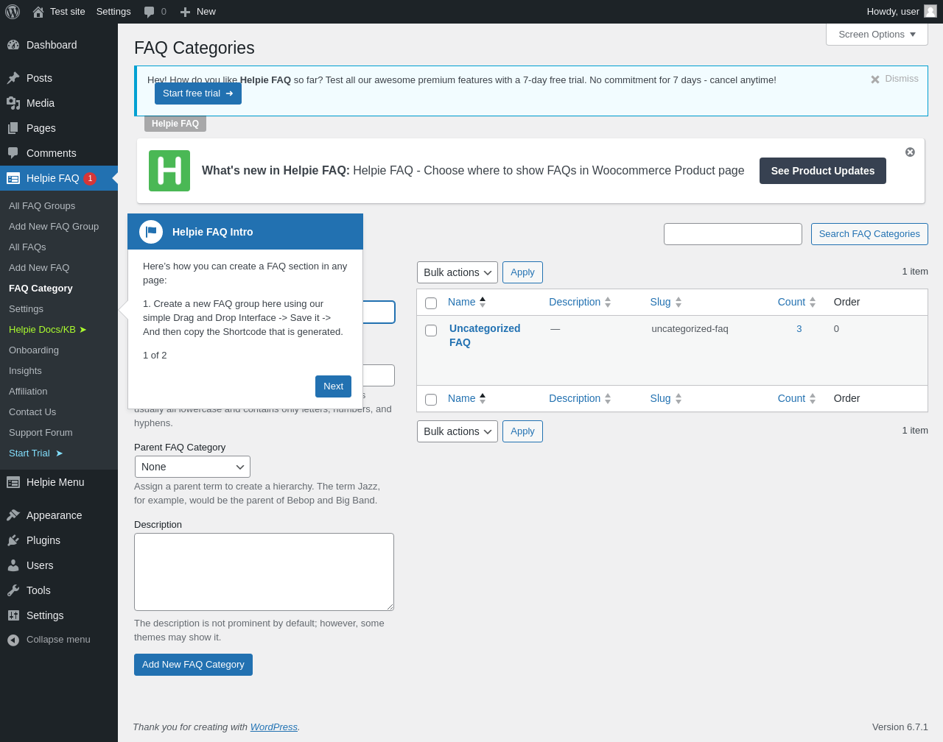Open Add New FAQ Group submenu item
The height and width of the screenshot is (742, 943).
pyautogui.click(x=54, y=227)
